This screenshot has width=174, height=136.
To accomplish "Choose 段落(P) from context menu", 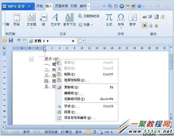I will click(87, 112).
